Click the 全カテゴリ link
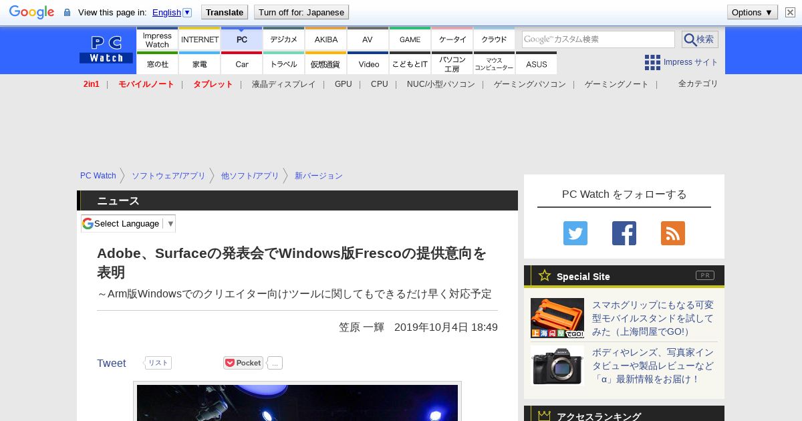The image size is (802, 421). coord(698,84)
